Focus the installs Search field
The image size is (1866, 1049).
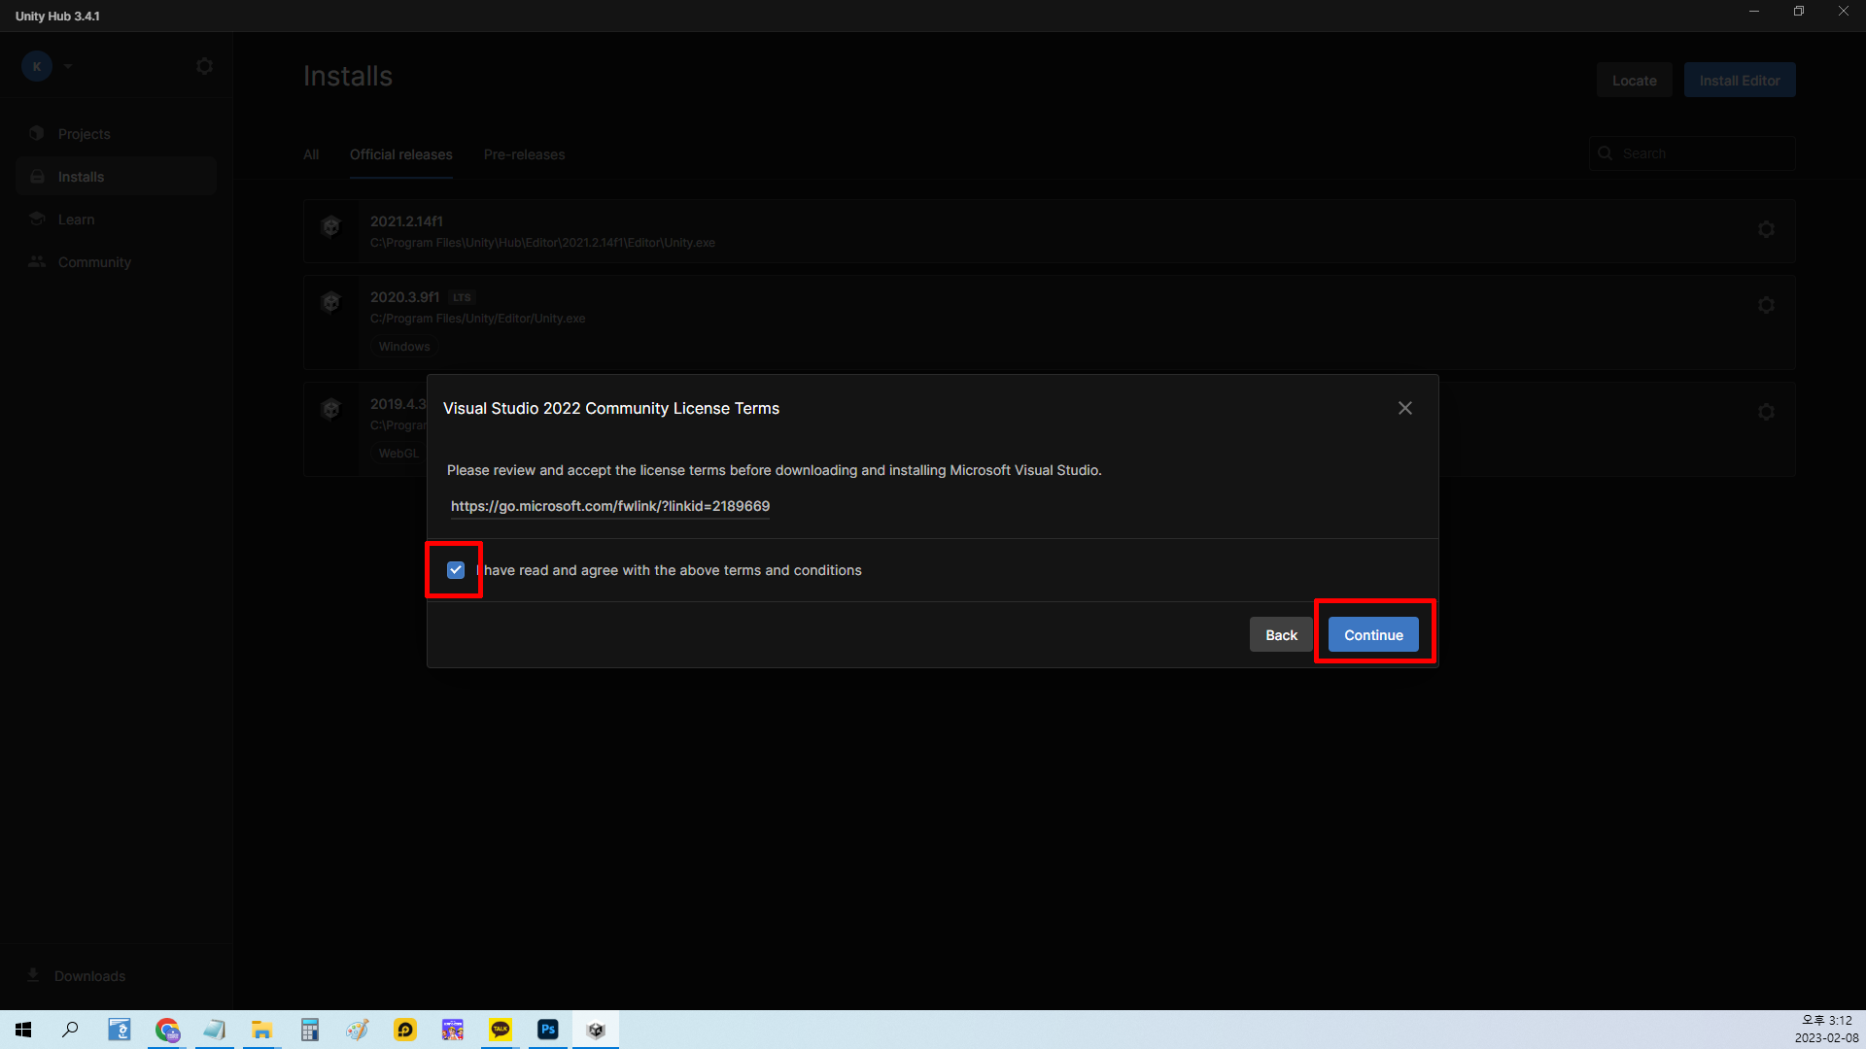coord(1692,153)
